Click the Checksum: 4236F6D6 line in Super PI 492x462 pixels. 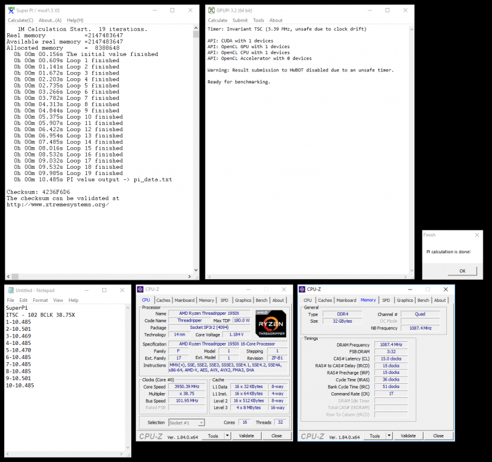pos(38,192)
